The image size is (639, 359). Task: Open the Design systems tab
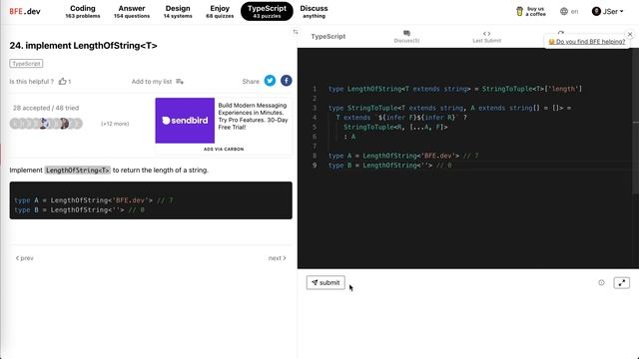point(178,11)
